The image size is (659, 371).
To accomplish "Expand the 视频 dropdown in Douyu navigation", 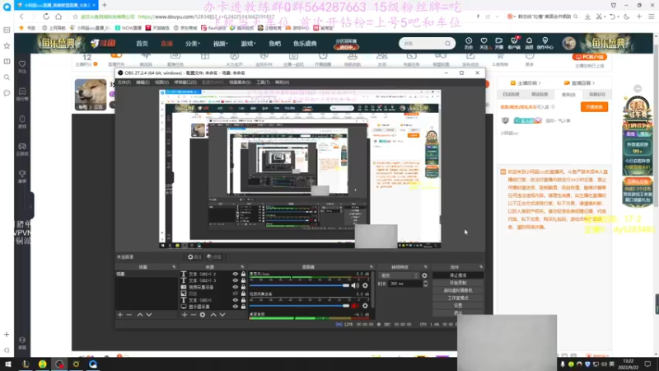I will (x=220, y=44).
